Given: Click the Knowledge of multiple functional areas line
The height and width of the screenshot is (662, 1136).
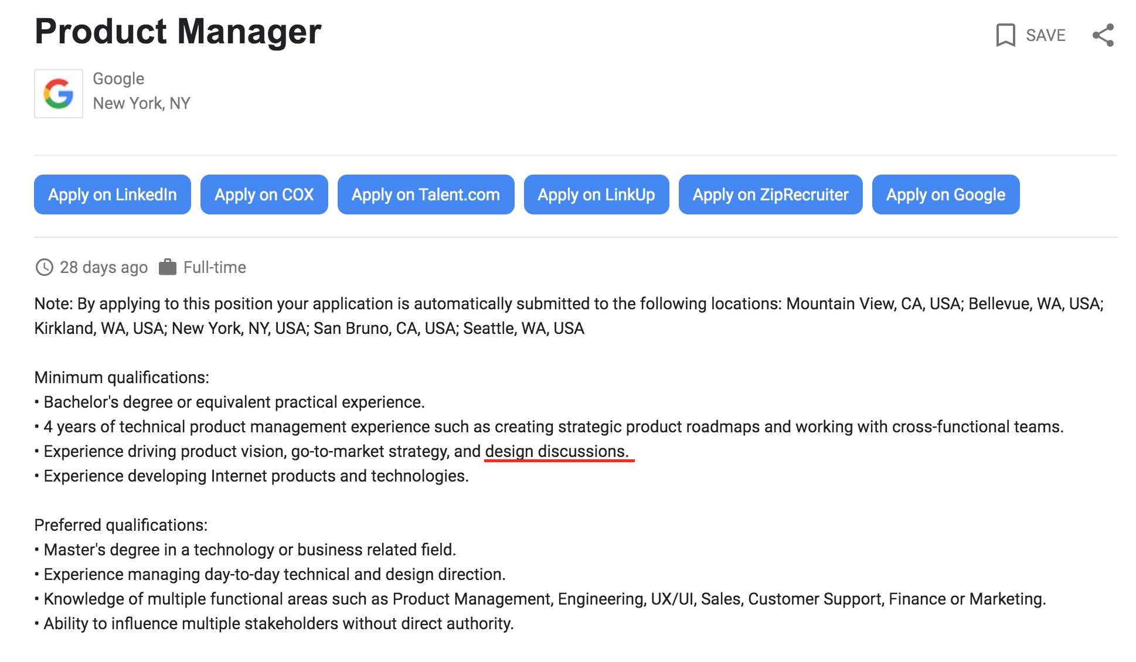Looking at the screenshot, I should [x=540, y=599].
